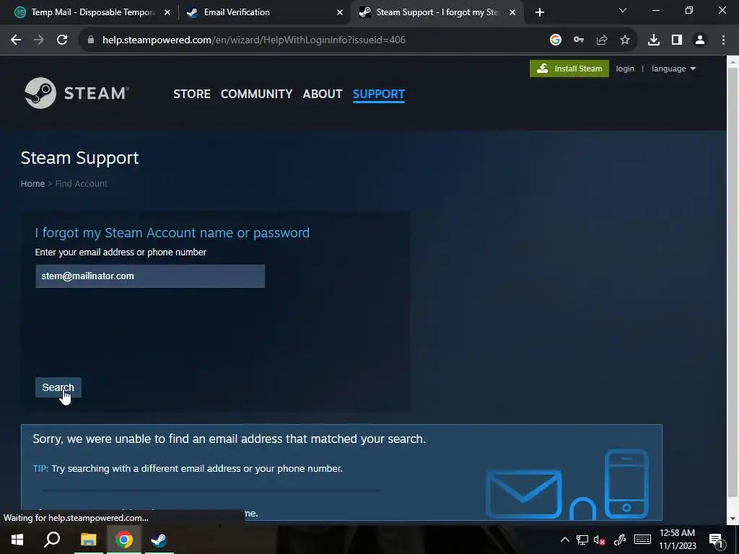Click the Install Steam button

pos(569,69)
